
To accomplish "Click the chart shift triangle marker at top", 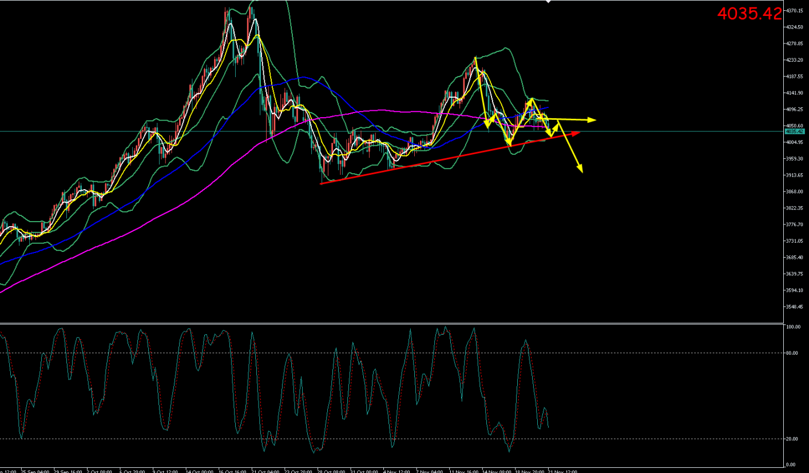I will pos(548,2).
